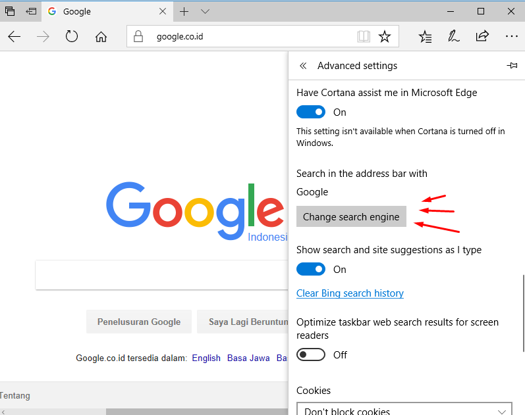This screenshot has width=525, height=415.
Task: Select the Google tab
Action: tap(108, 11)
